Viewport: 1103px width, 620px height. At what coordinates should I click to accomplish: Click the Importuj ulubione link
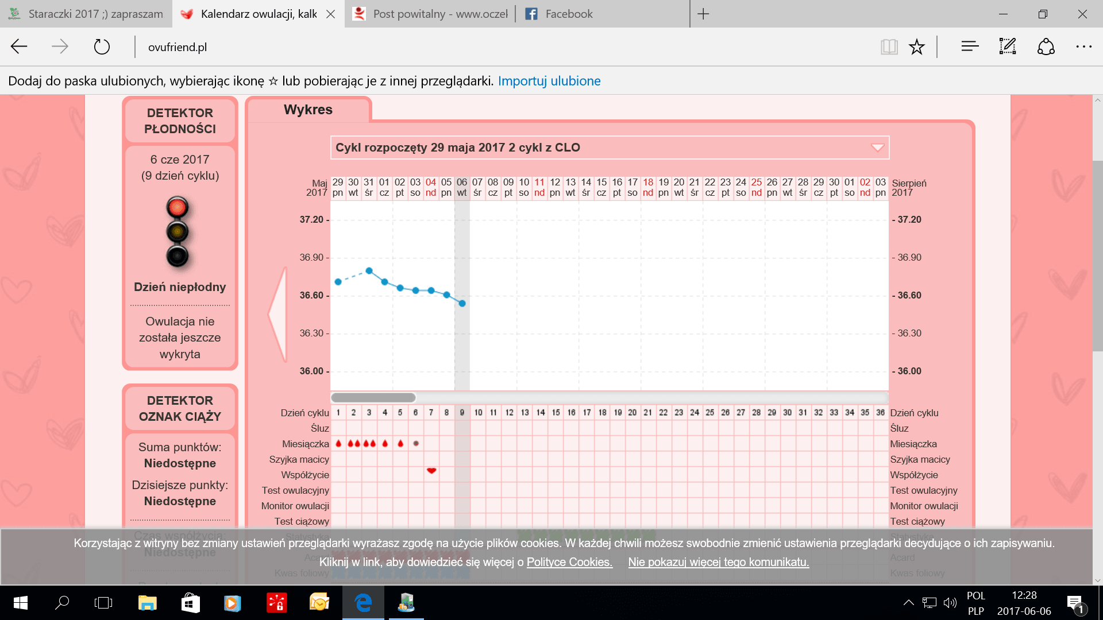(x=549, y=81)
